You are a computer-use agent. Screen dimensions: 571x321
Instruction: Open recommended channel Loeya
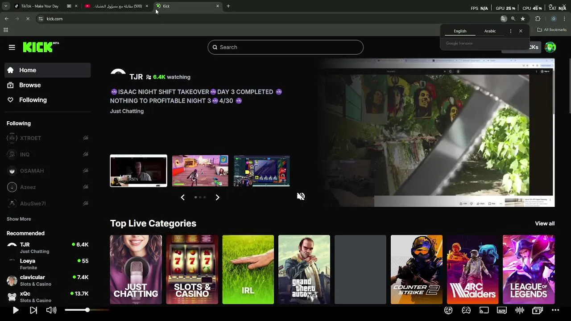coord(48,264)
